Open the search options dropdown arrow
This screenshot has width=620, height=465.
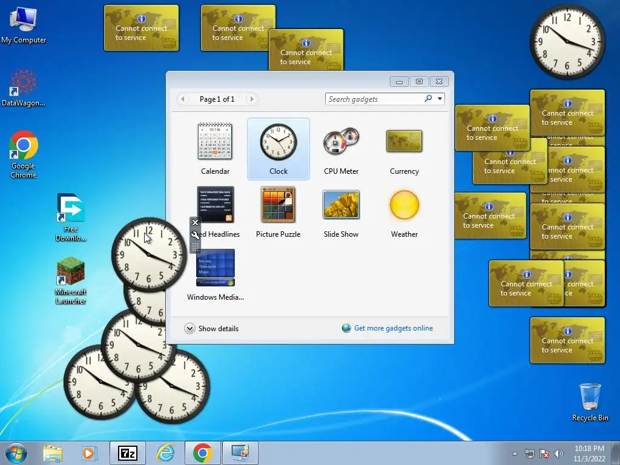[440, 99]
